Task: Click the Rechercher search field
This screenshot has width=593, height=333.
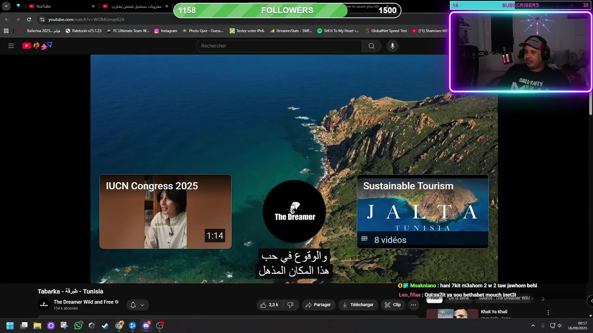Action: click(x=279, y=46)
